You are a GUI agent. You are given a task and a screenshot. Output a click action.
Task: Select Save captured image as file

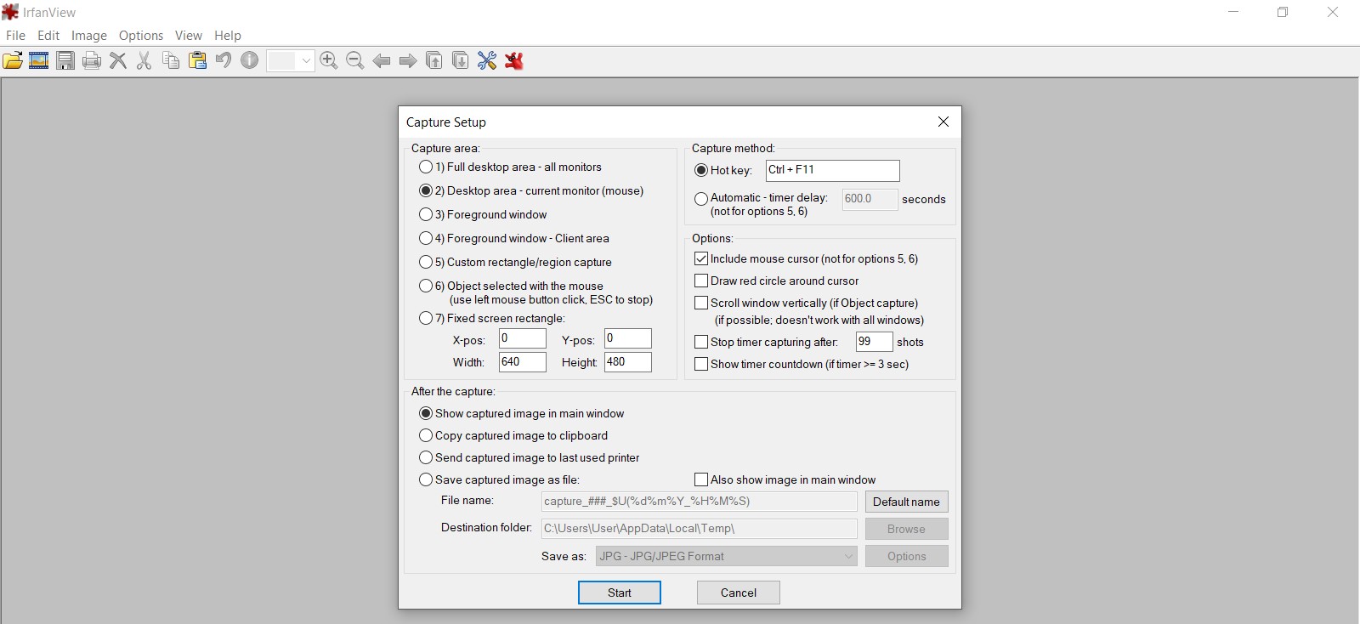(x=499, y=479)
